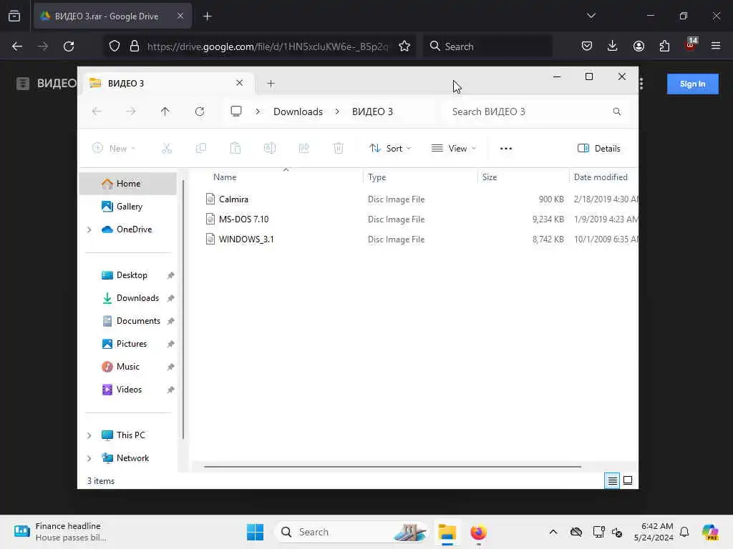Viewport: 733px width, 549px height.
Task: Open the Sort dropdown menu
Action: coord(390,149)
